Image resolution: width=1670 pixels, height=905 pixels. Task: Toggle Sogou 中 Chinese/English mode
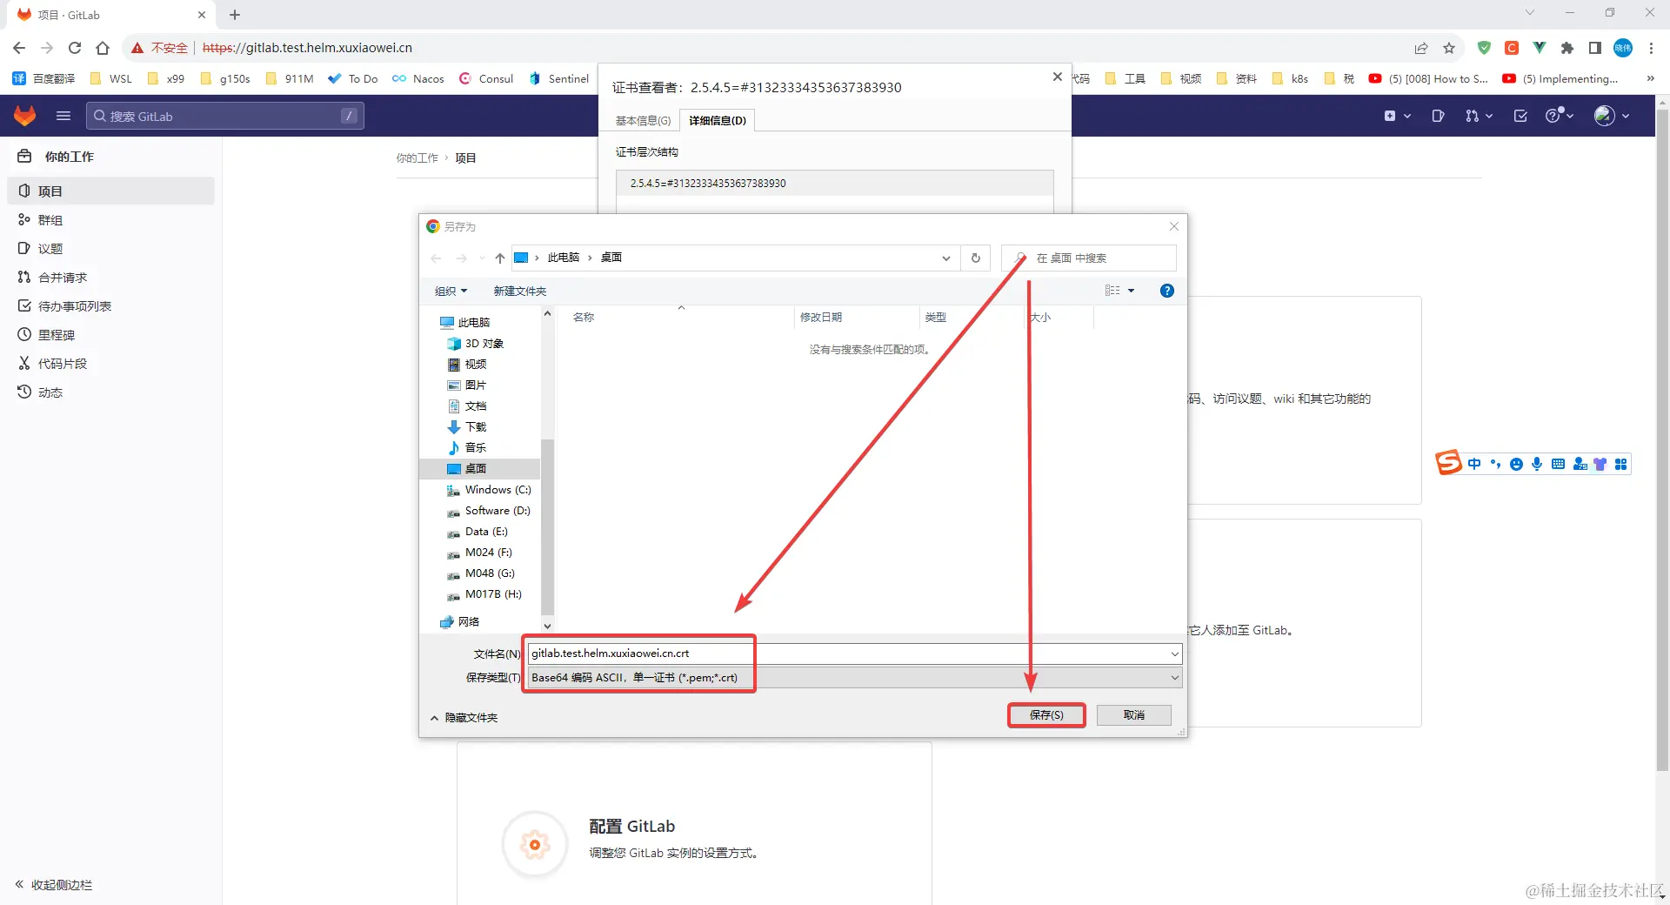click(x=1474, y=464)
